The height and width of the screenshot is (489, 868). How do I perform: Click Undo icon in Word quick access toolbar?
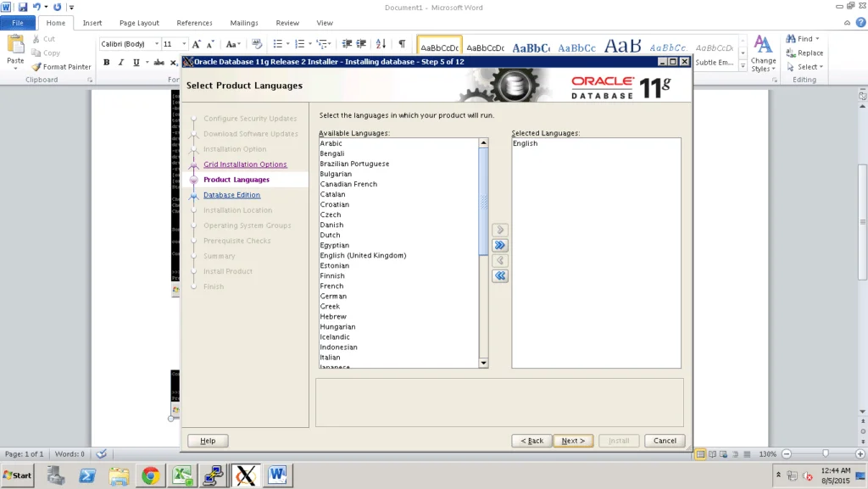tap(36, 7)
